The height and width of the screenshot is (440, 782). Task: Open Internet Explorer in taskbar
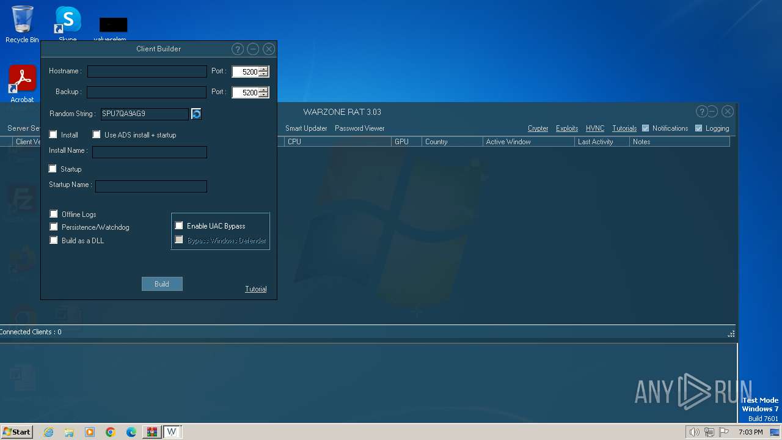click(49, 432)
